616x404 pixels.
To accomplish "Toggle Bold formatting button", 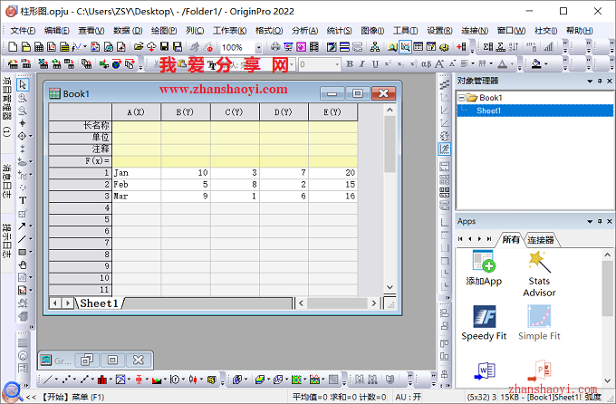I will coord(350,63).
